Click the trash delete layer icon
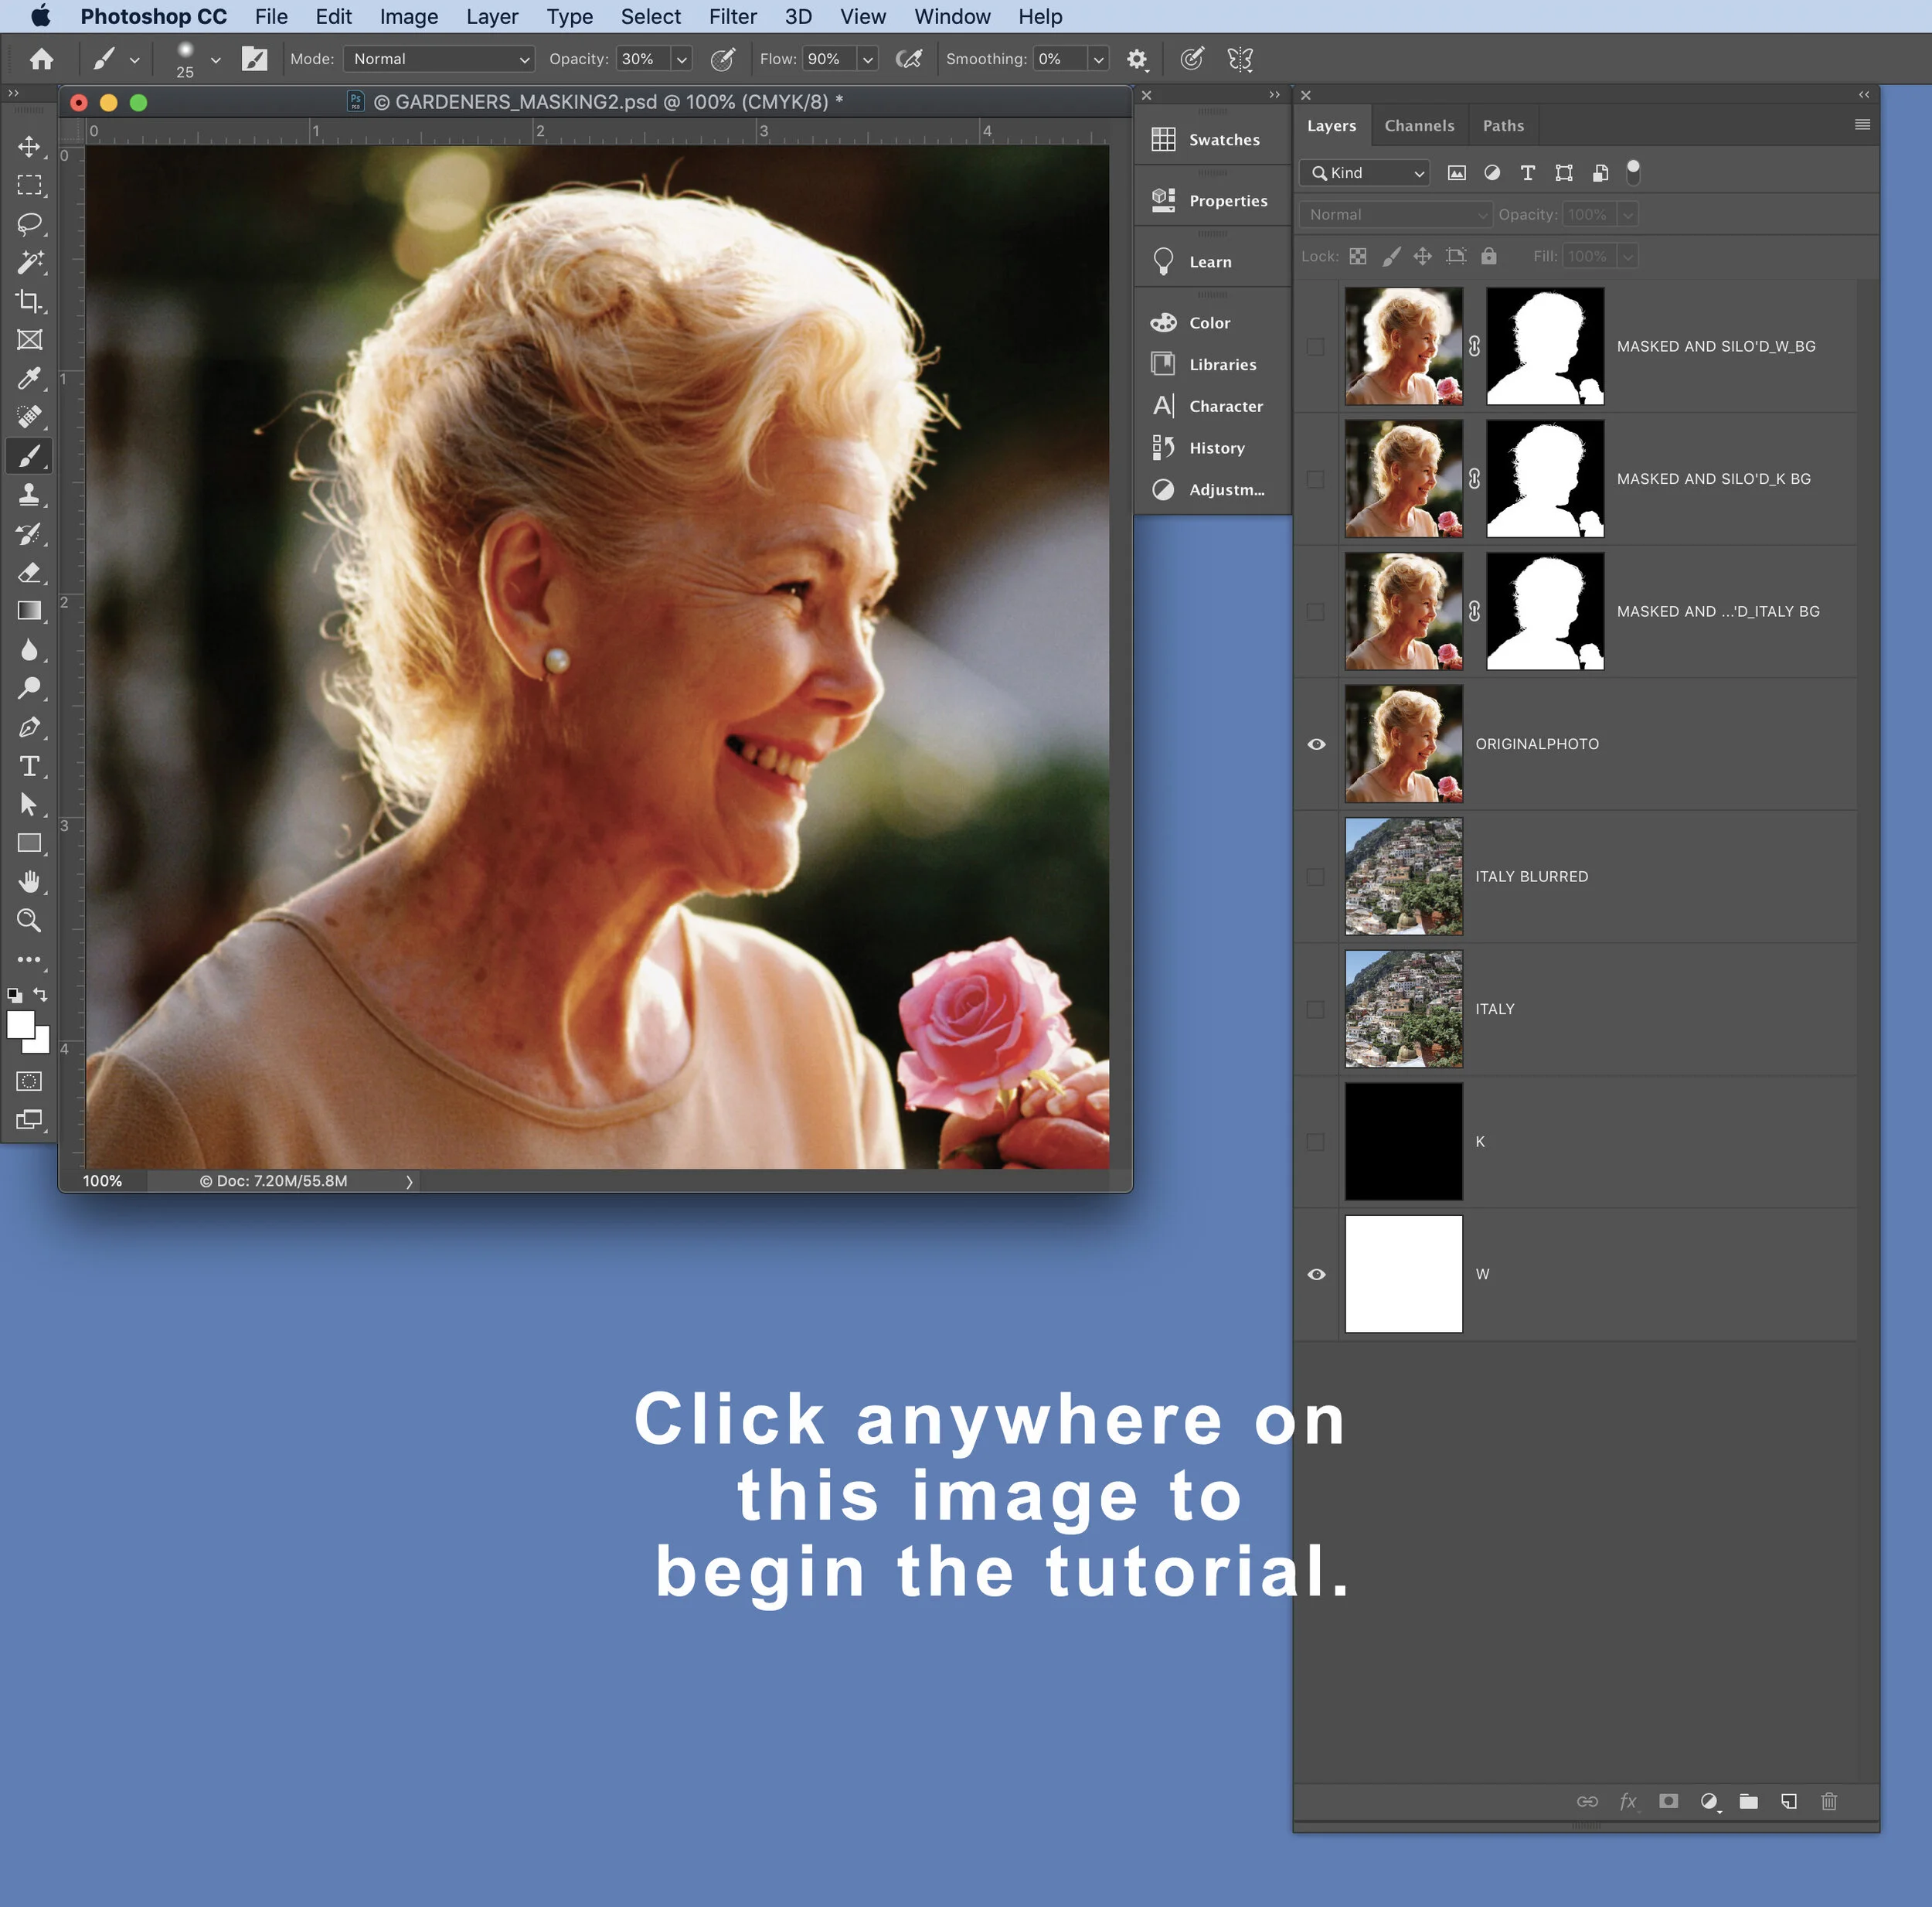This screenshot has width=1932, height=1907. (1829, 1802)
